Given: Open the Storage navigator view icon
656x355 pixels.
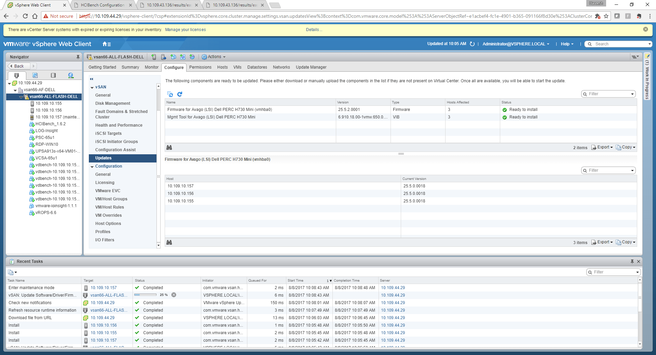Looking at the screenshot, I should 53,75.
